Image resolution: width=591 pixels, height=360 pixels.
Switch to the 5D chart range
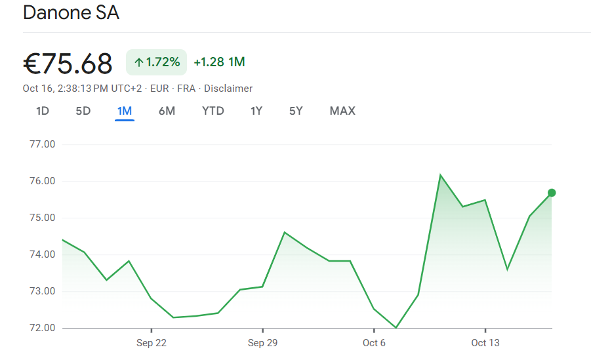coord(83,111)
